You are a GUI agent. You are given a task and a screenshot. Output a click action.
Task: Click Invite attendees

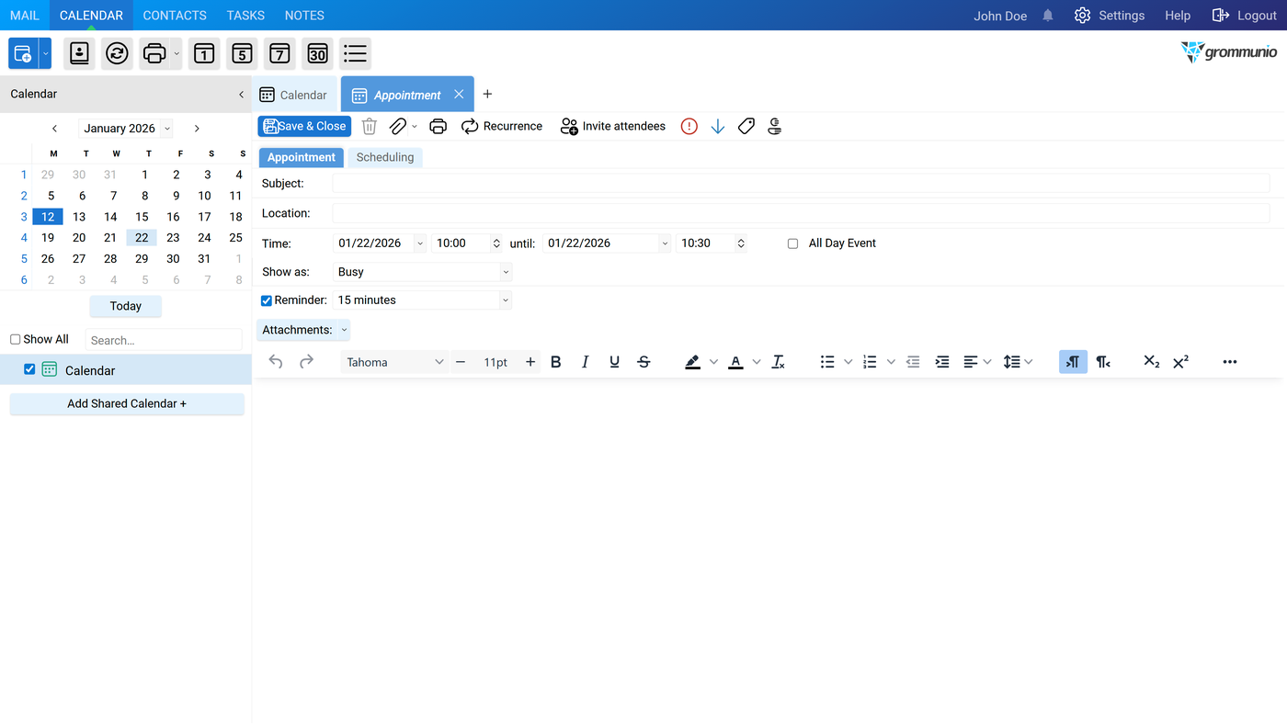[x=613, y=127]
